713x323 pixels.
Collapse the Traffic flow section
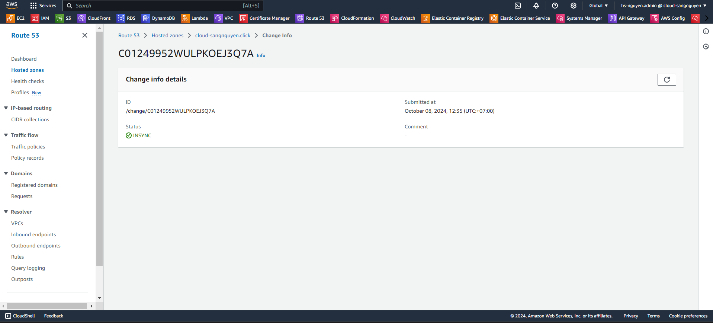6,135
